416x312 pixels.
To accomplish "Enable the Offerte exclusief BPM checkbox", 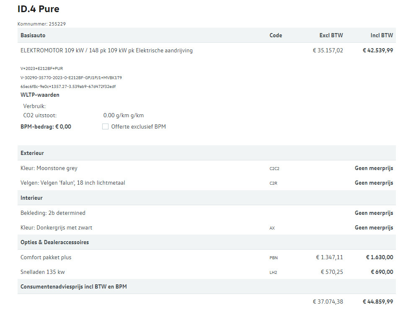I will [105, 126].
